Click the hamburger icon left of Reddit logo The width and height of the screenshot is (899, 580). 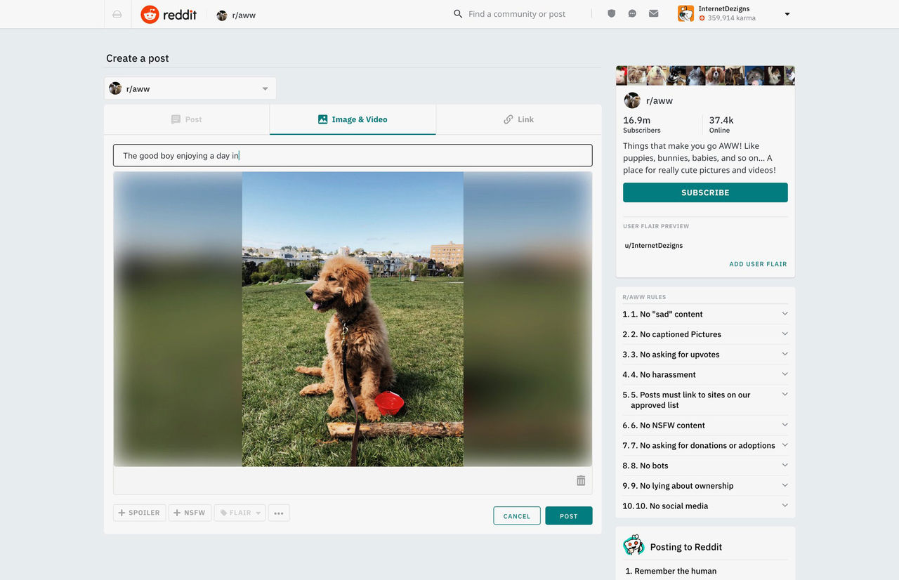coord(117,15)
